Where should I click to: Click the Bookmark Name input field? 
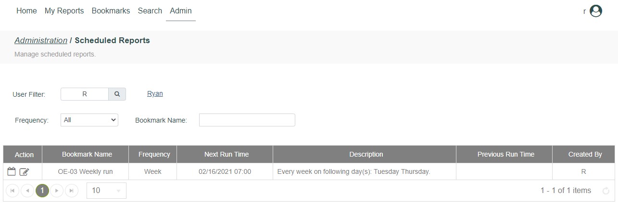coord(247,120)
